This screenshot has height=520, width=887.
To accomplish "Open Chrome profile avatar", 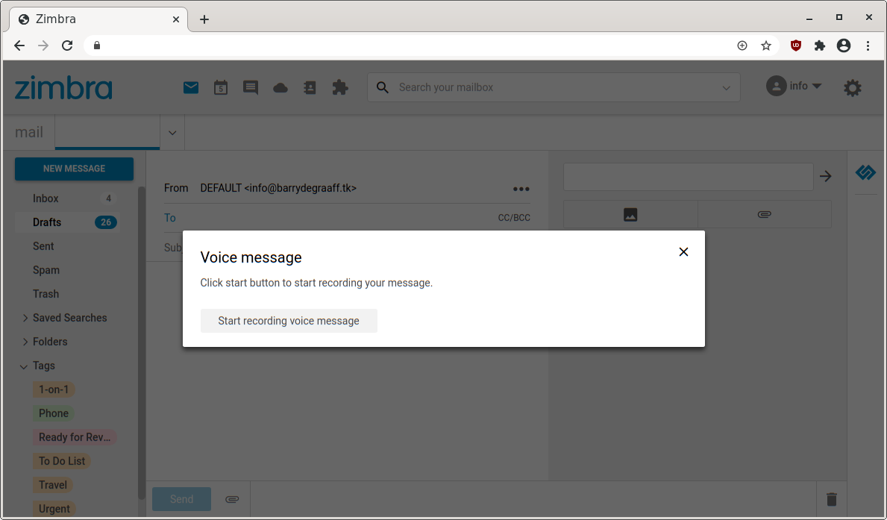I will (844, 46).
